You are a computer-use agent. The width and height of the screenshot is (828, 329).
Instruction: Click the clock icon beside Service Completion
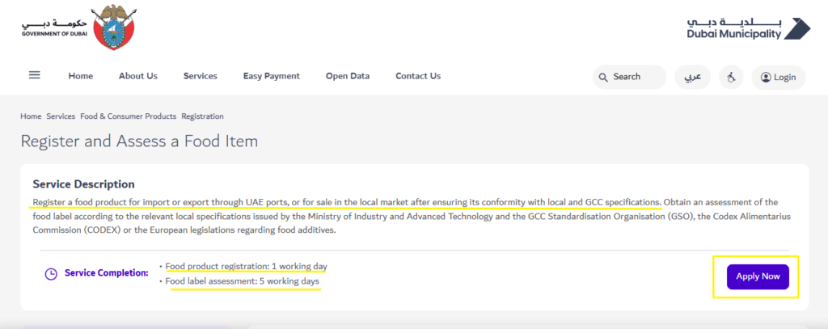51,273
